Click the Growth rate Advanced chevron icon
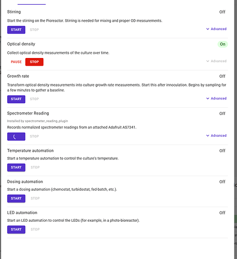This screenshot has height=259, width=237. tap(208, 98)
